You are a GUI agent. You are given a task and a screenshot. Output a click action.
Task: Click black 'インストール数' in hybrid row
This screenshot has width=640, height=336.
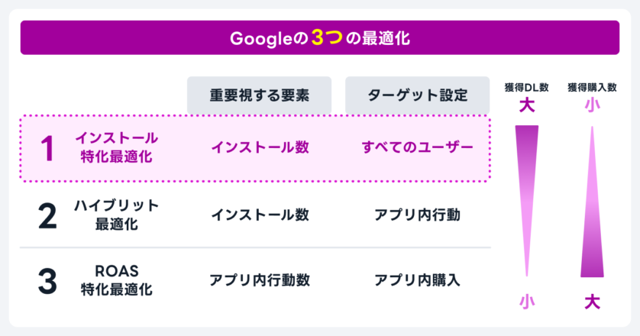tap(260, 215)
